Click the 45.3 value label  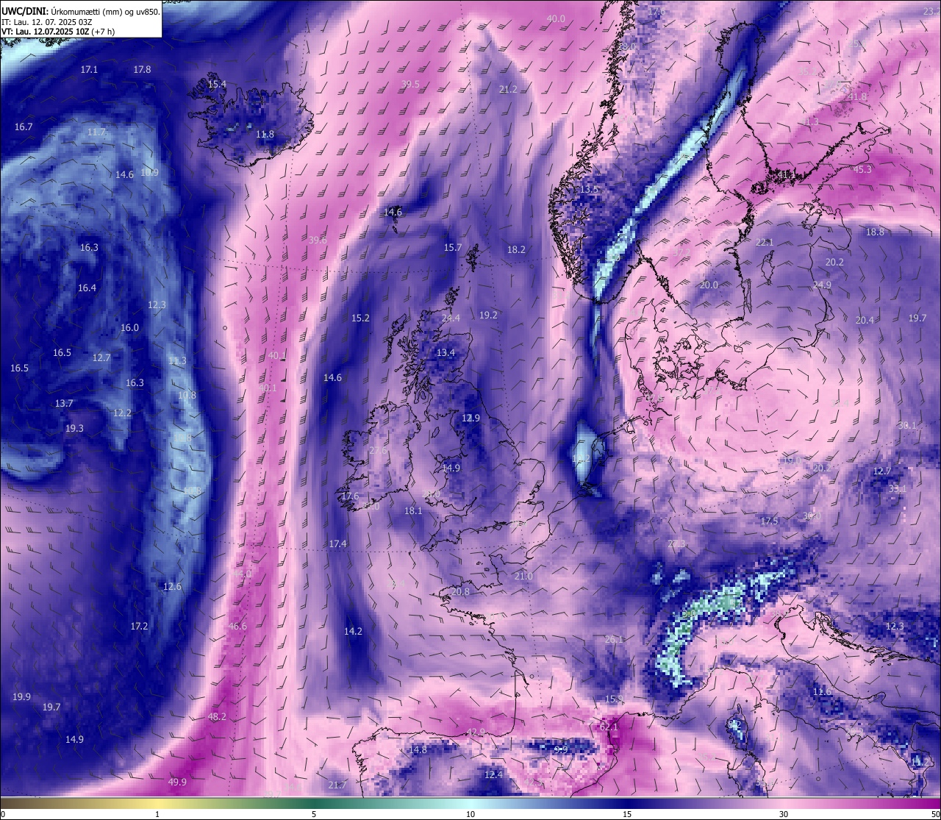point(862,169)
